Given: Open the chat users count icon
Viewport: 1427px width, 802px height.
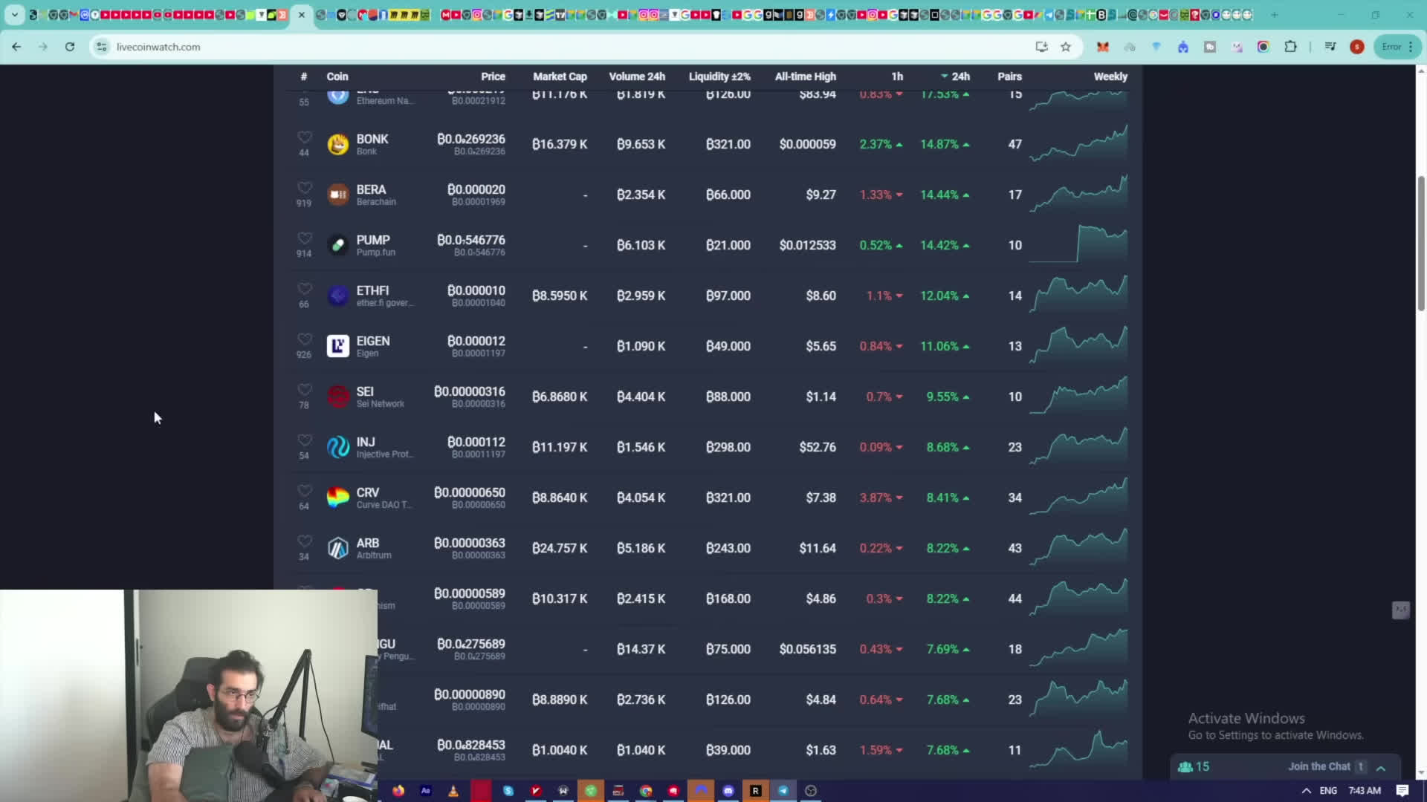Looking at the screenshot, I should pos(1194,766).
